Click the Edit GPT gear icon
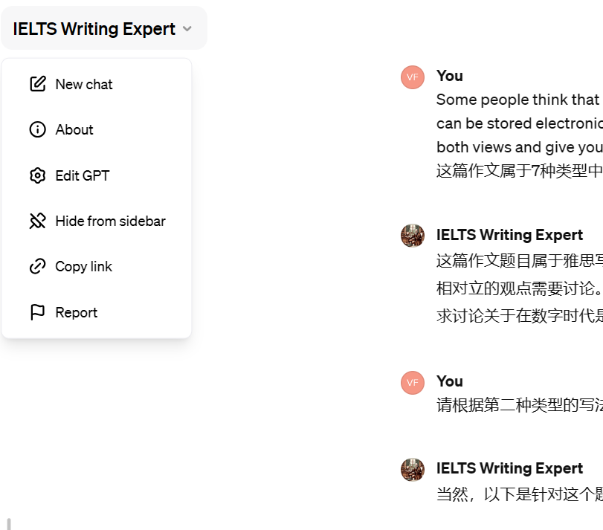 (x=38, y=175)
